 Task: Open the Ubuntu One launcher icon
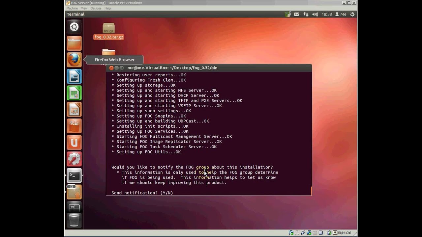[74, 142]
